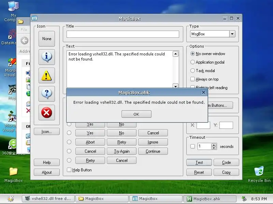
Task: Enable the Help Button checkbox
Action: (69, 170)
